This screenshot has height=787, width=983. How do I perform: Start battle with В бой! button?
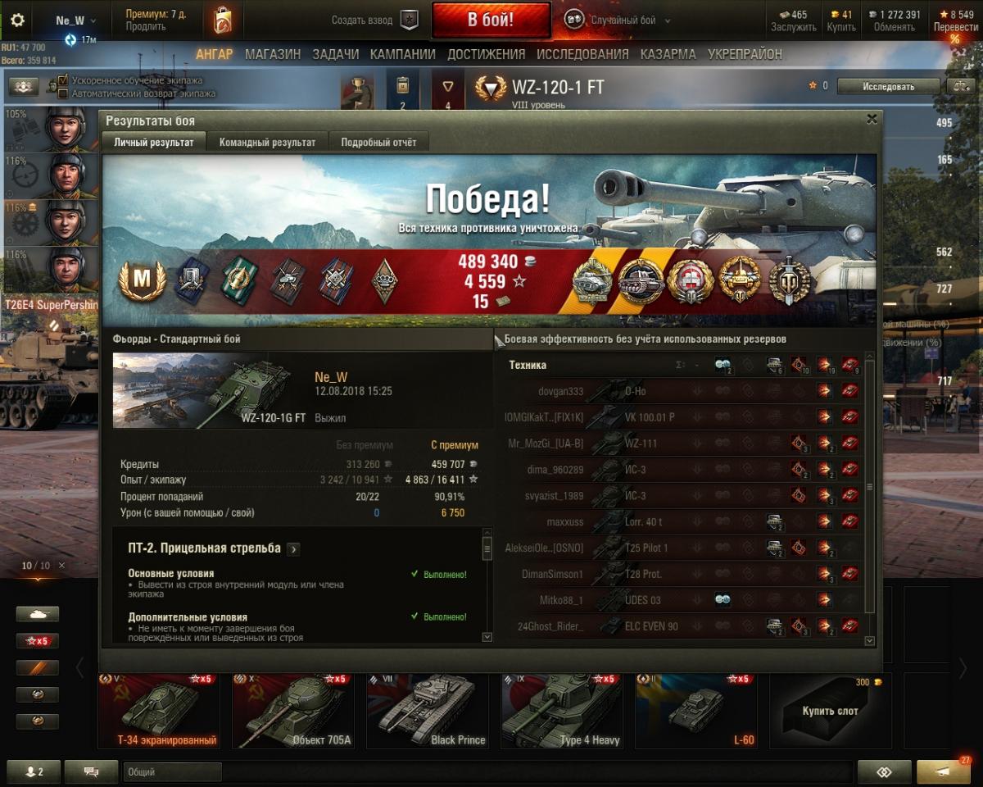(491, 20)
